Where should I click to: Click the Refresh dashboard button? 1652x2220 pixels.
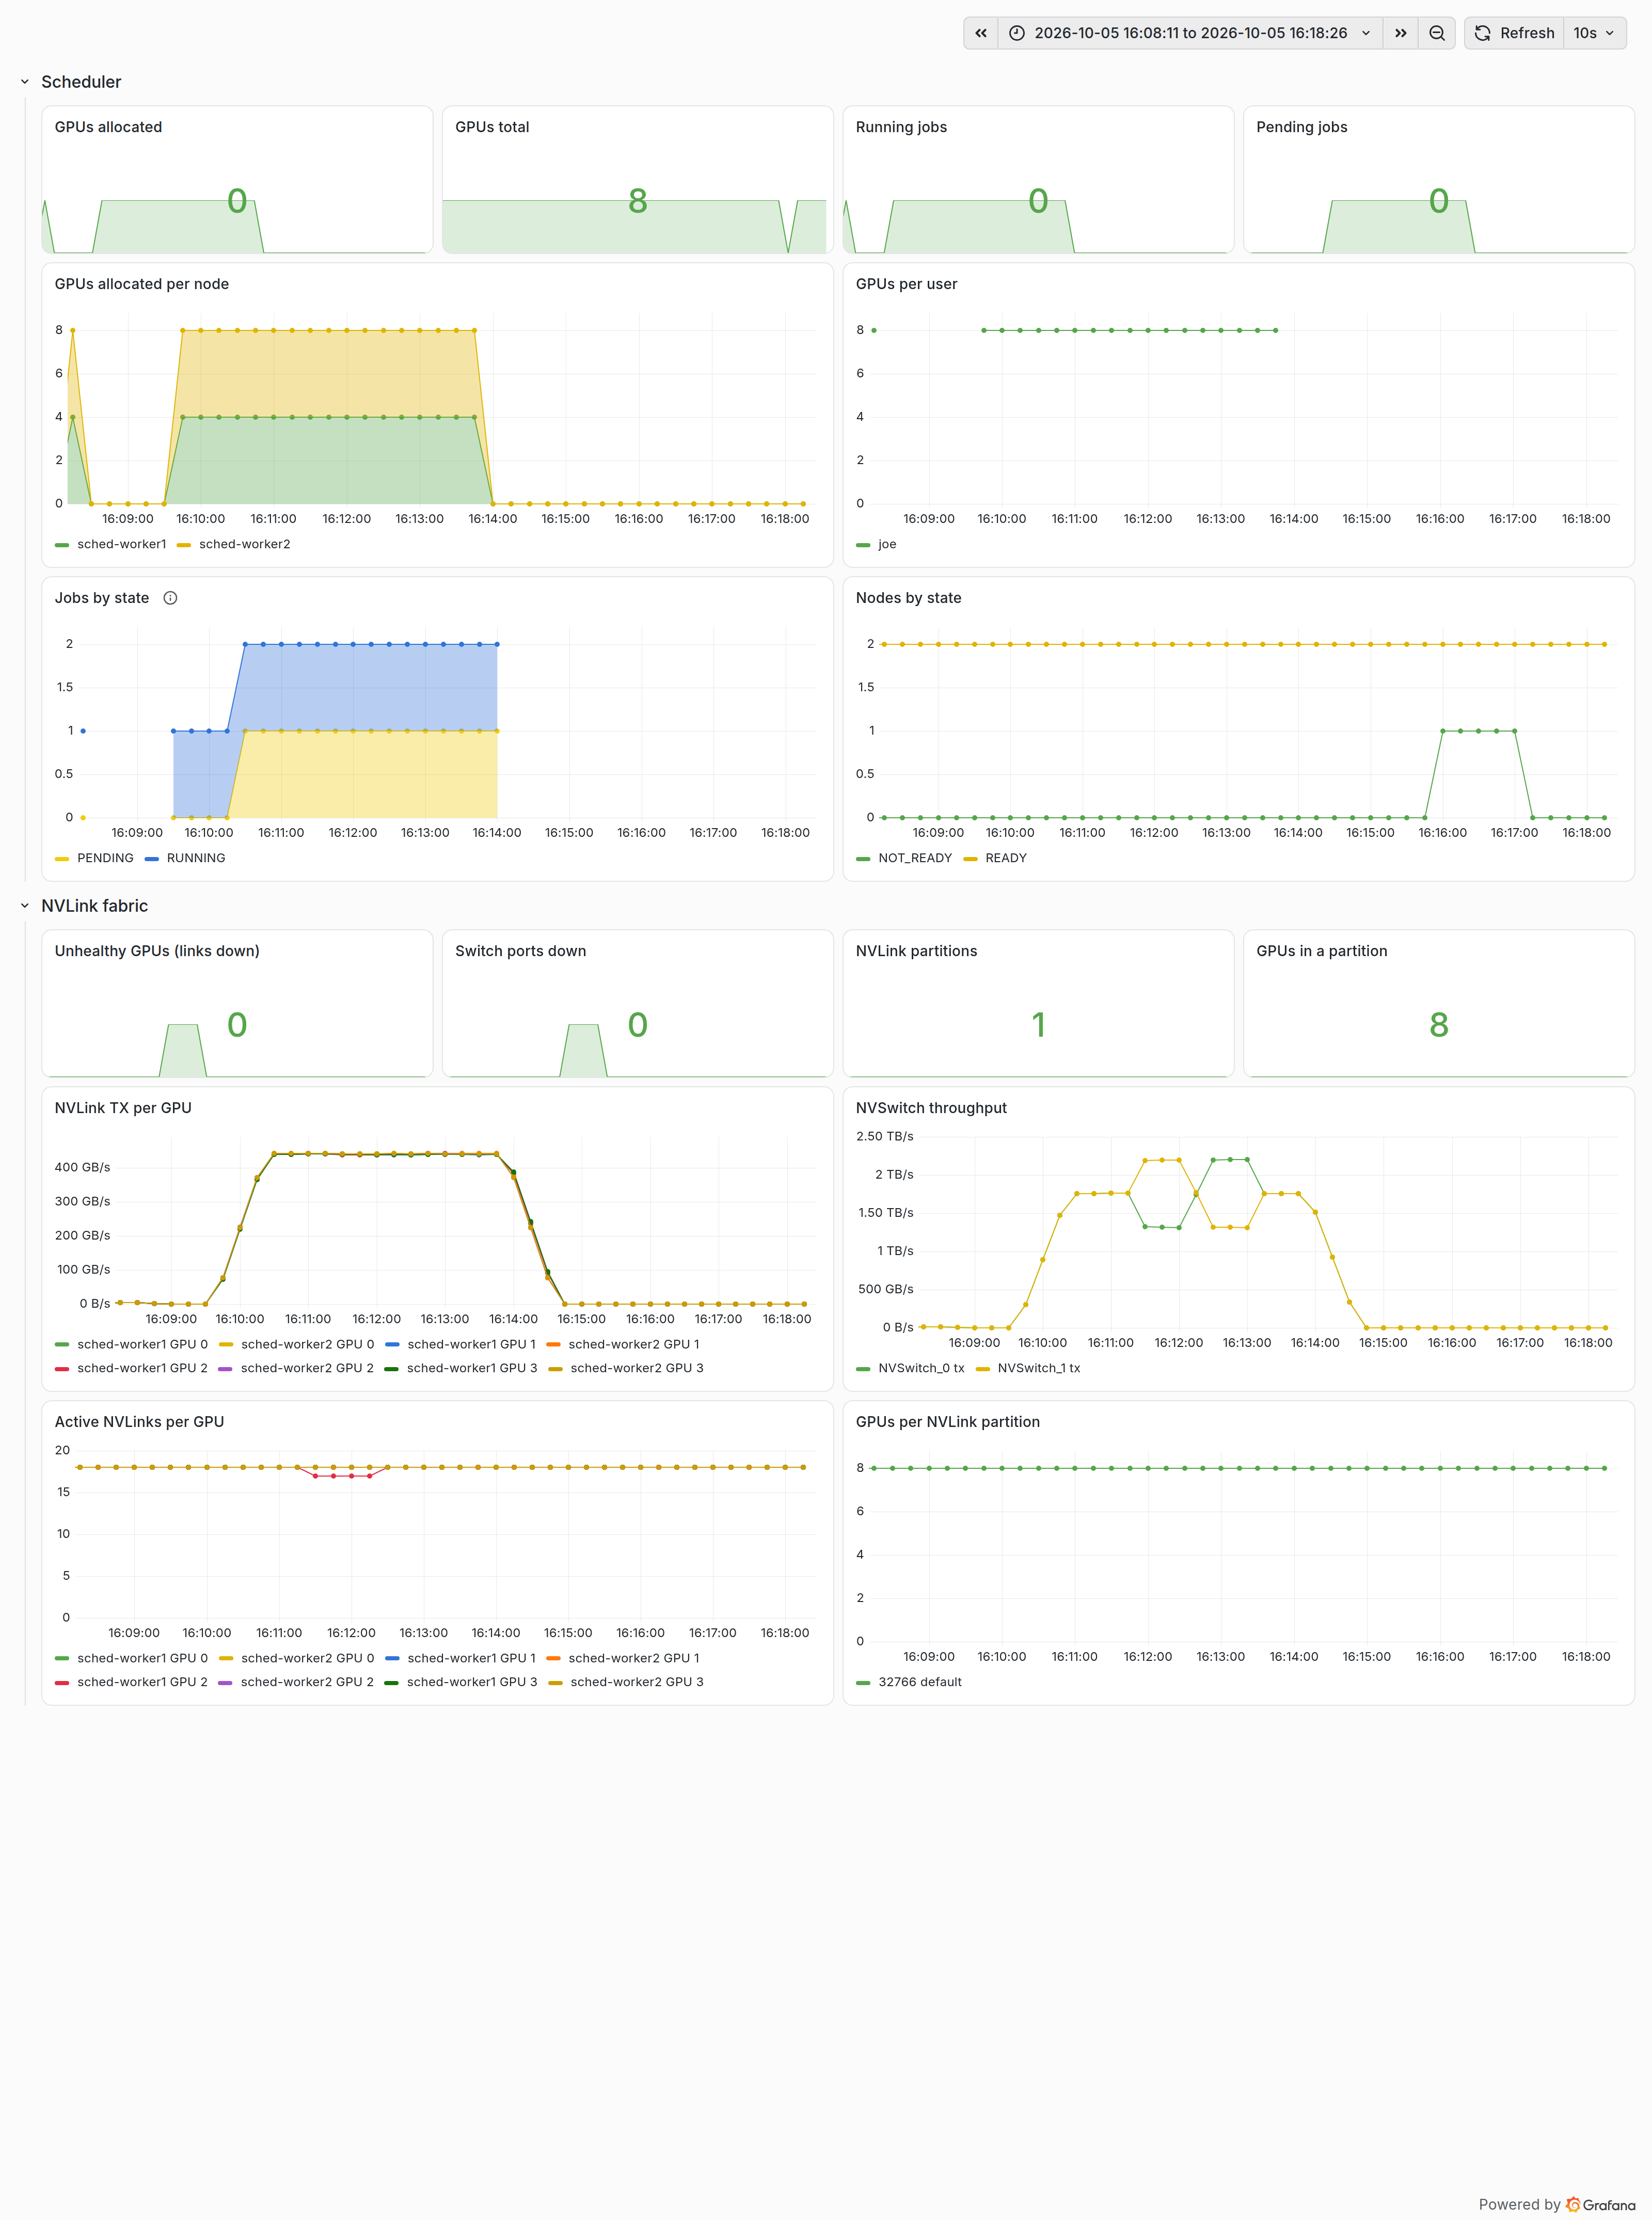[1514, 33]
